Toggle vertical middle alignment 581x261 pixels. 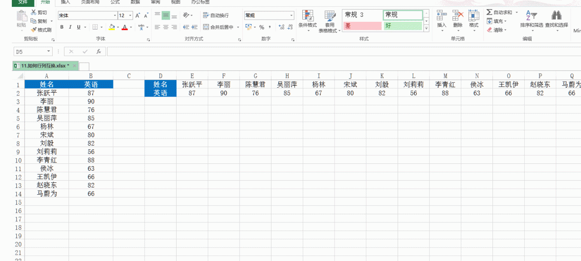[166, 15]
